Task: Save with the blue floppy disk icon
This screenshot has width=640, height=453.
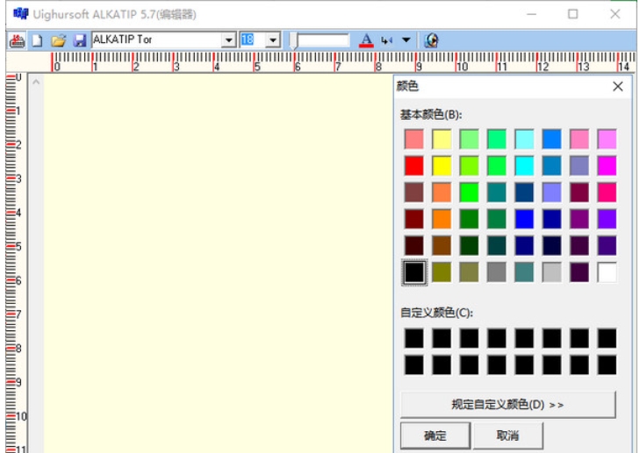Action: coord(80,40)
